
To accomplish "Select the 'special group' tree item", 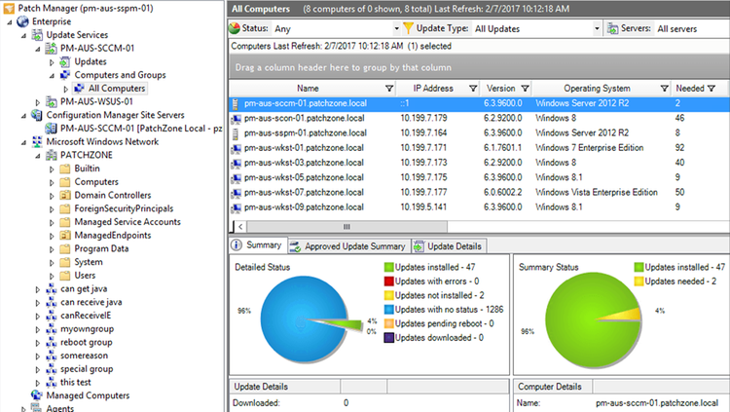I will 87,369.
